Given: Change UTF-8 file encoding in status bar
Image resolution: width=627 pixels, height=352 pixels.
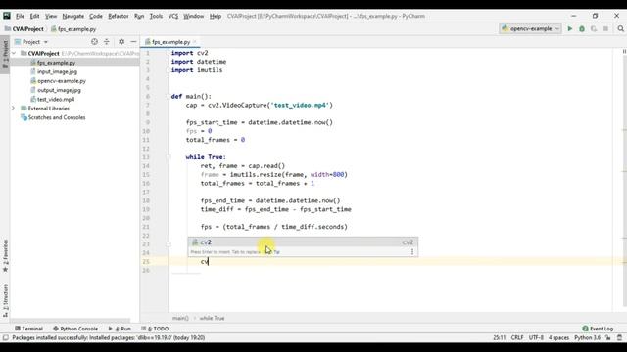Looking at the screenshot, I should (536, 337).
